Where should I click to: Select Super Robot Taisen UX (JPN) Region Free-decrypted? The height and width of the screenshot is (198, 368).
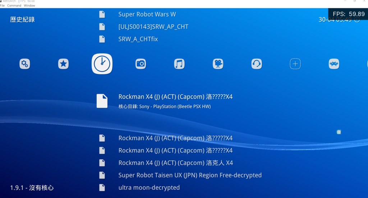point(190,175)
